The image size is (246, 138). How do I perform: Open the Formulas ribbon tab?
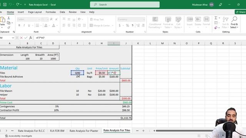(51, 12)
